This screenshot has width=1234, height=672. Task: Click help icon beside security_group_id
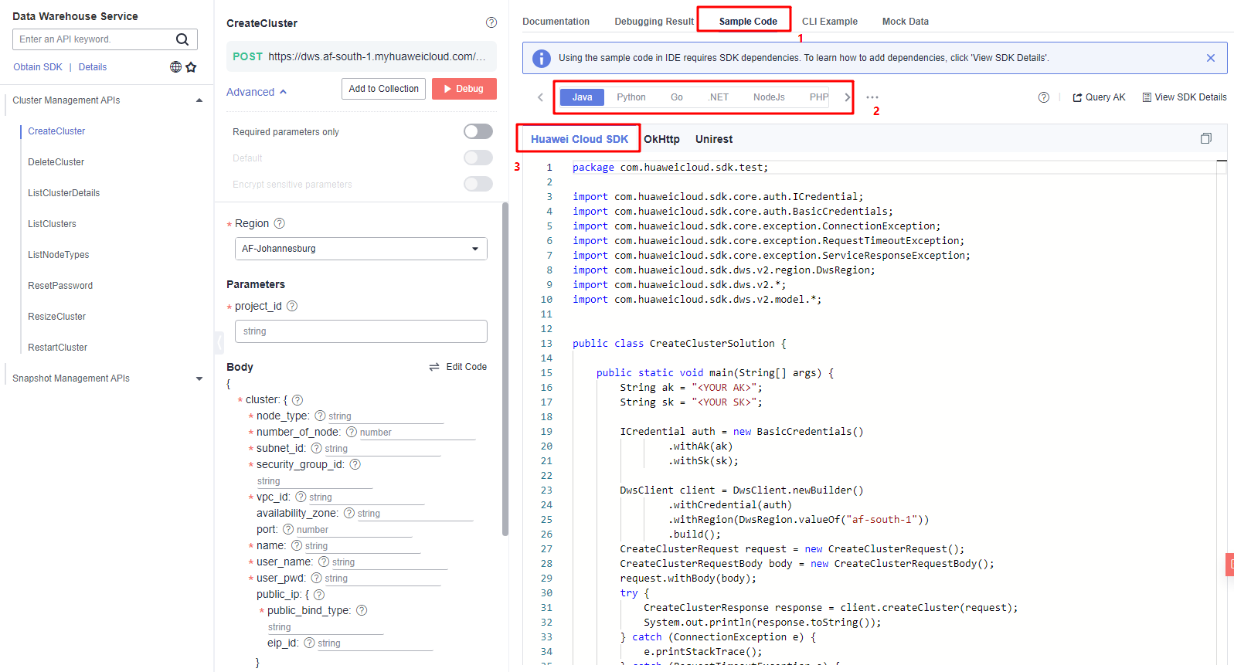point(355,464)
